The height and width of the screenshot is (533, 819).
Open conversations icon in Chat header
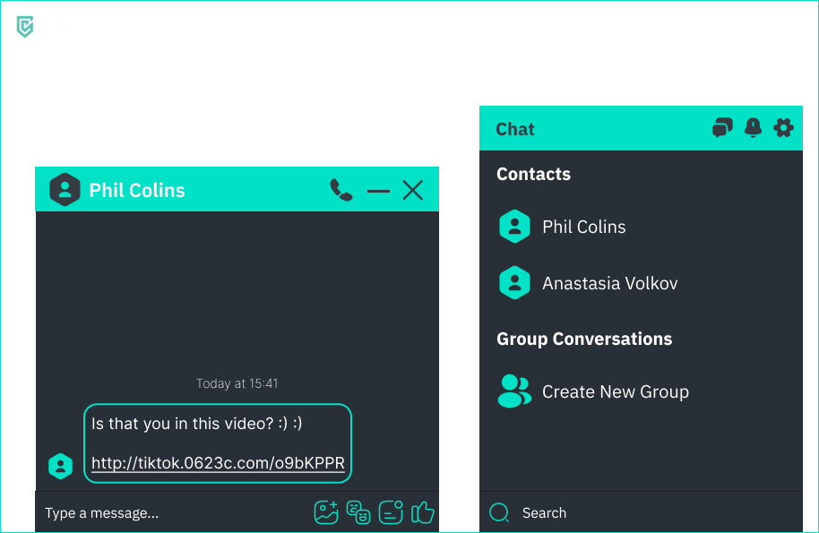722,128
